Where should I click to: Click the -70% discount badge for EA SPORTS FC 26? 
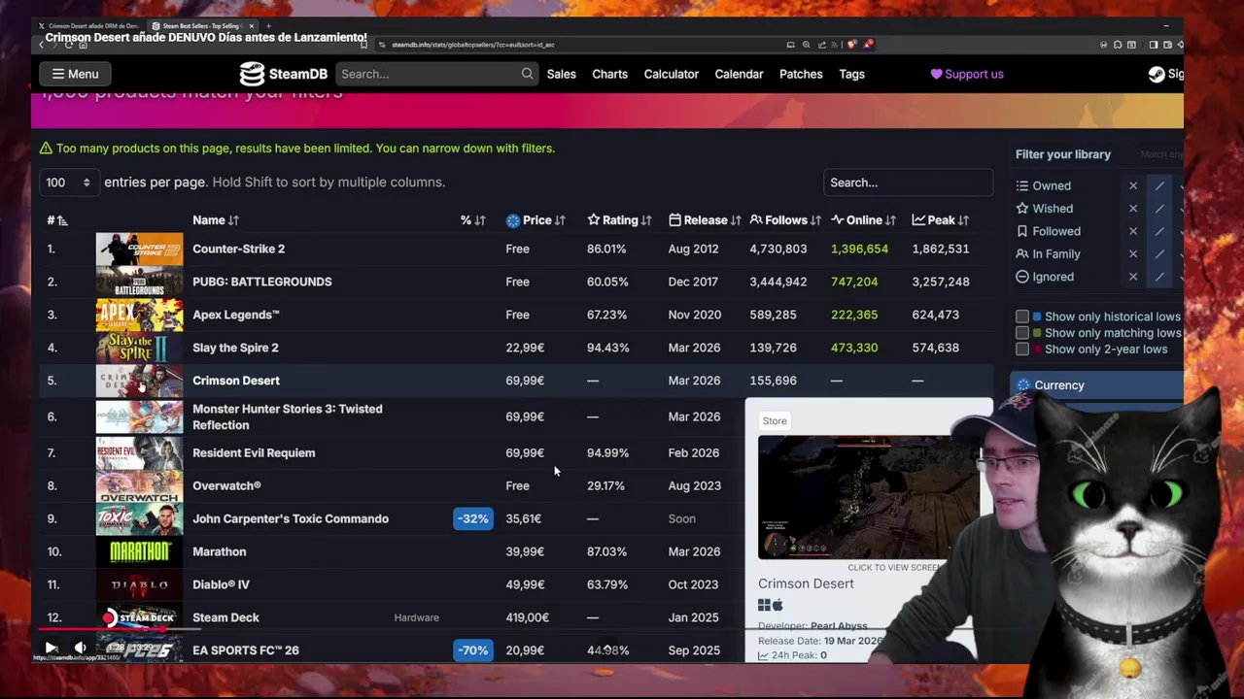pyautogui.click(x=472, y=650)
